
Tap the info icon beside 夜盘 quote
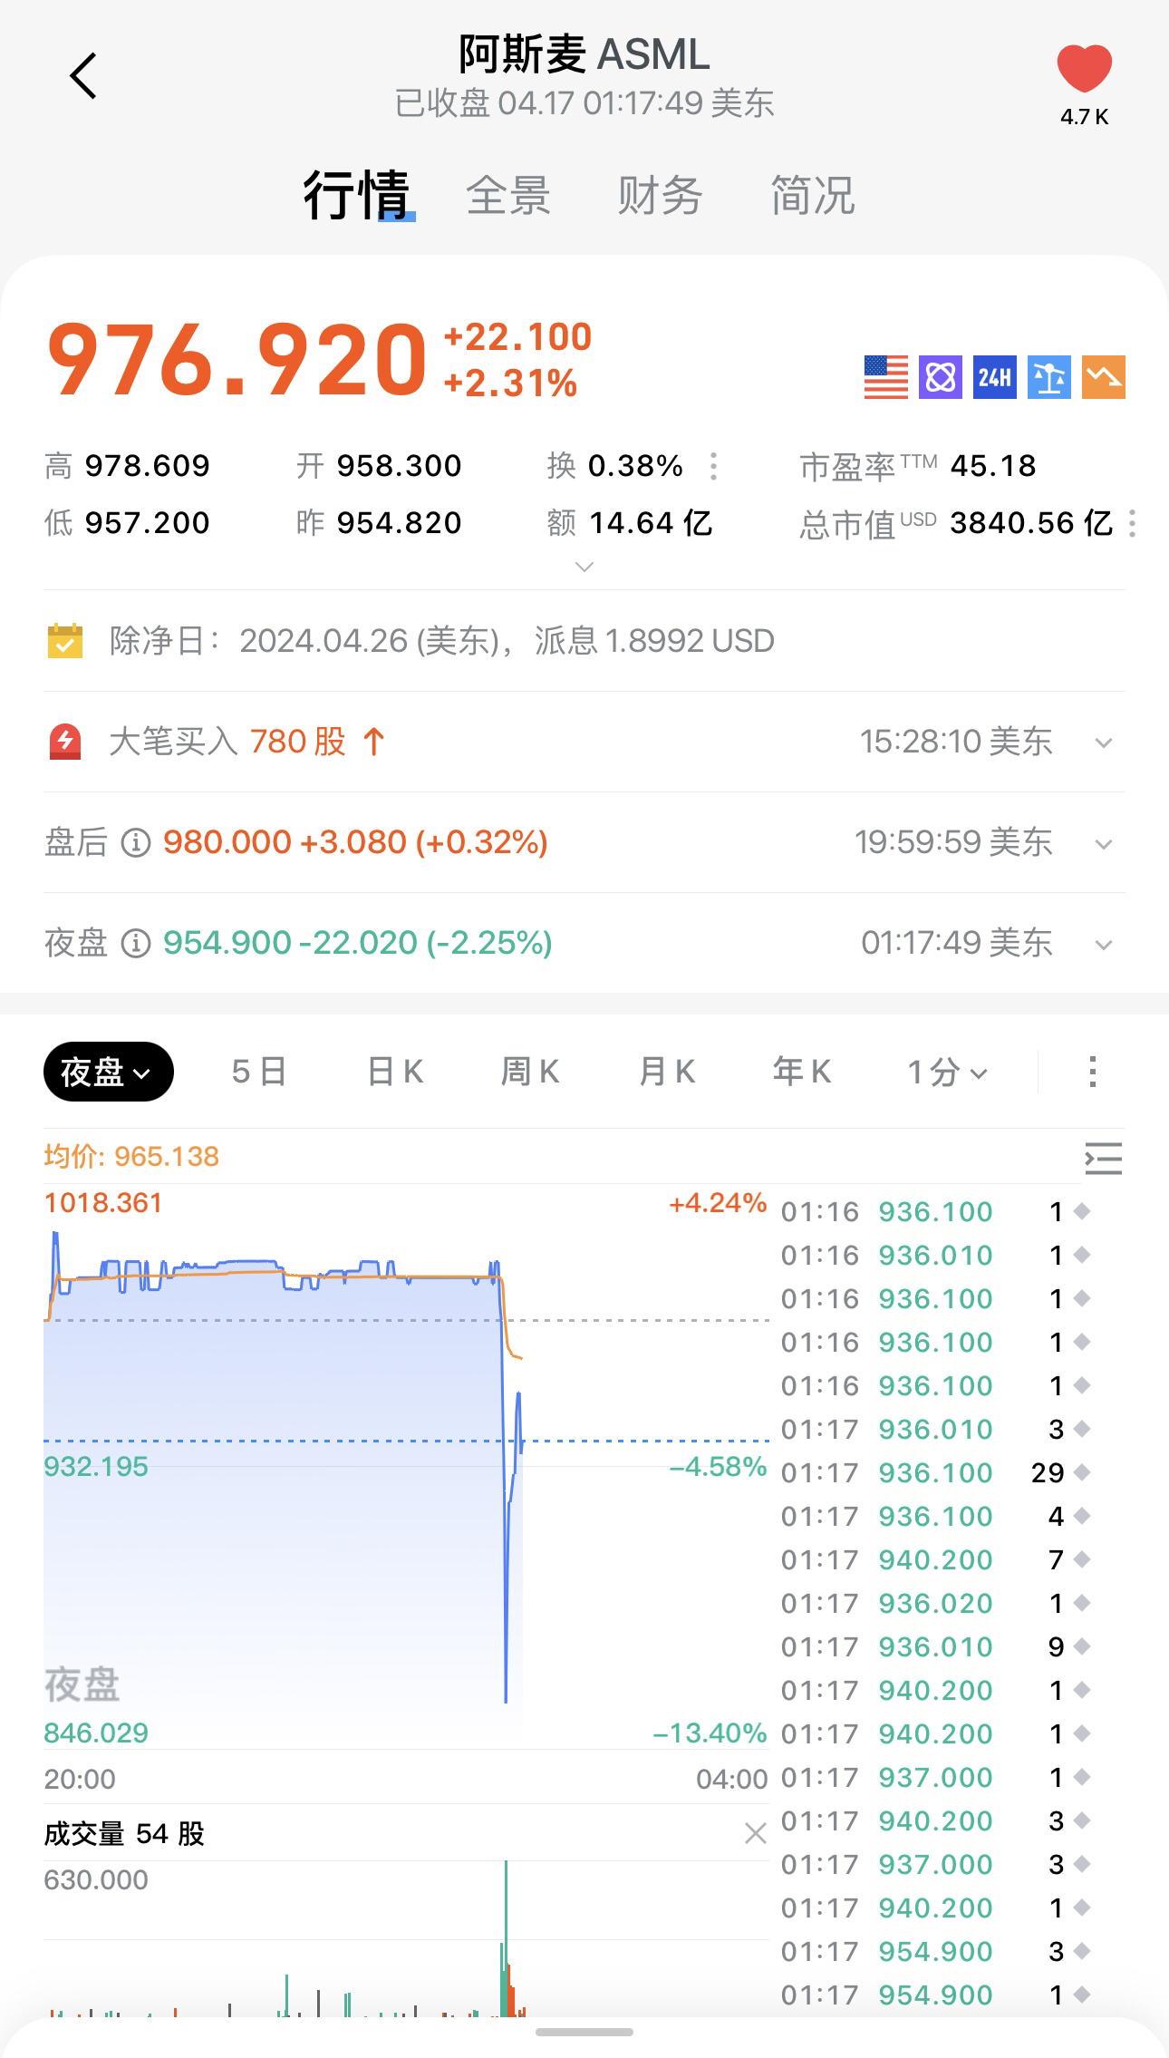point(136,944)
